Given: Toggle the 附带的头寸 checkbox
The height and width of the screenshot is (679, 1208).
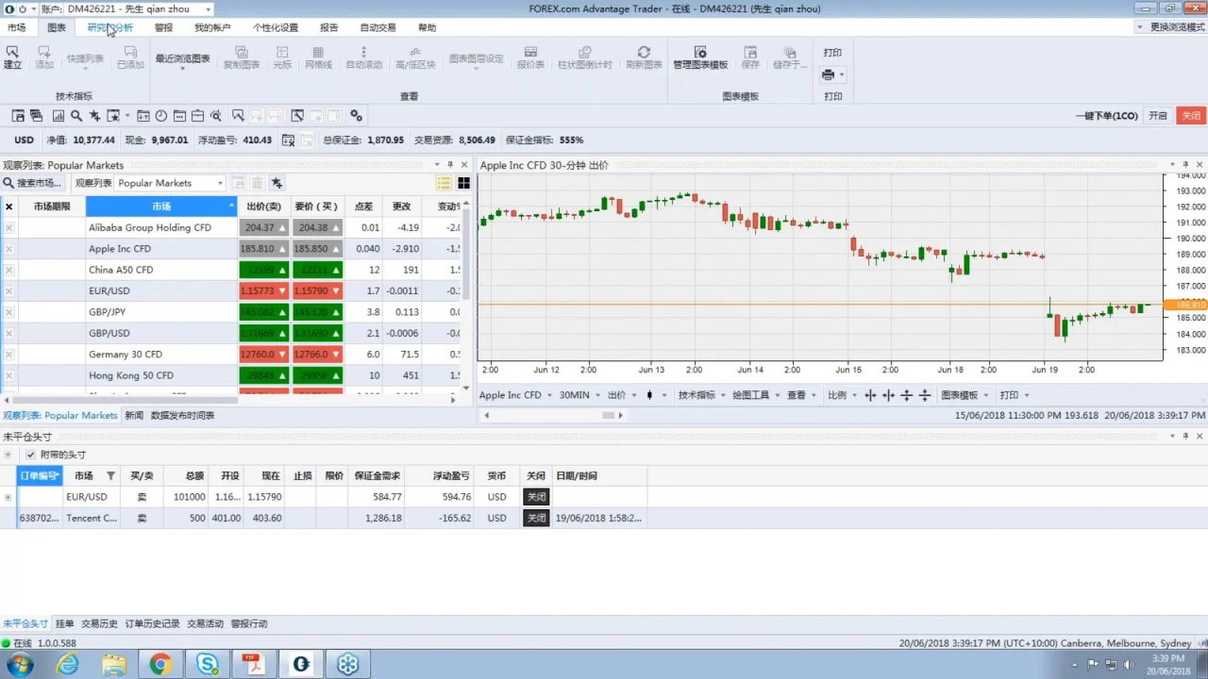Looking at the screenshot, I should [x=30, y=455].
